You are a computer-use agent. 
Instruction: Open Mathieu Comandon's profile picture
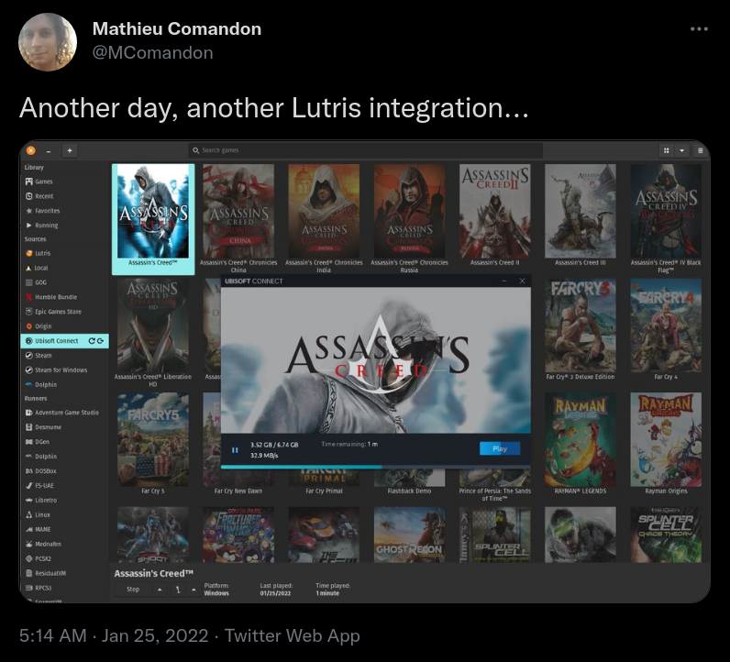click(x=48, y=42)
